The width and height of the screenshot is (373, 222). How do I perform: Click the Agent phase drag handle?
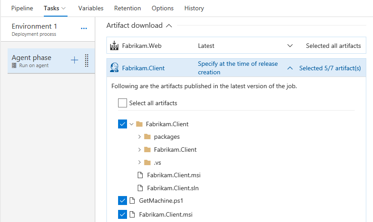click(87, 60)
